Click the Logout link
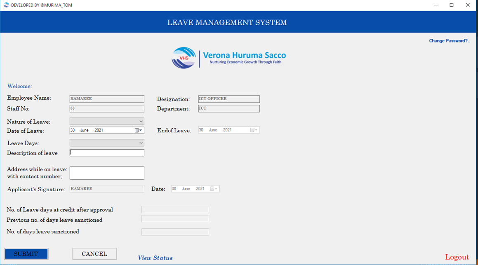The image size is (478, 265). pyautogui.click(x=457, y=257)
